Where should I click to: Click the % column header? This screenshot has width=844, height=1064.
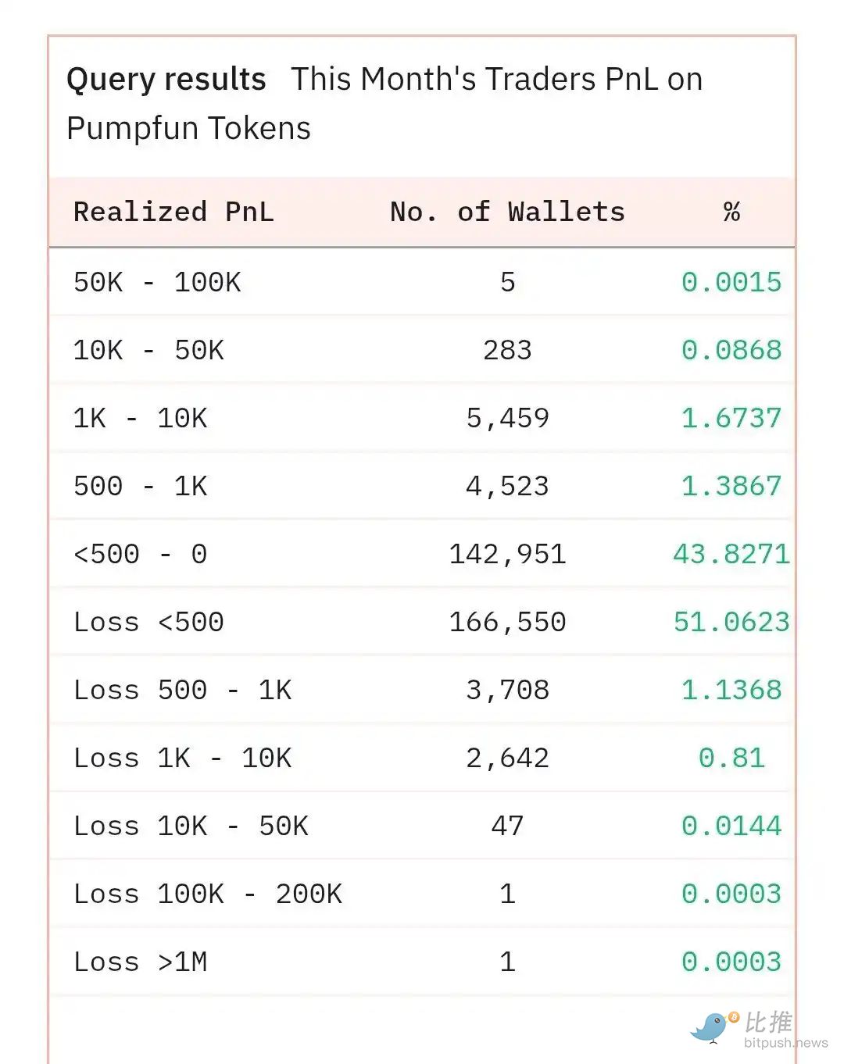point(731,212)
